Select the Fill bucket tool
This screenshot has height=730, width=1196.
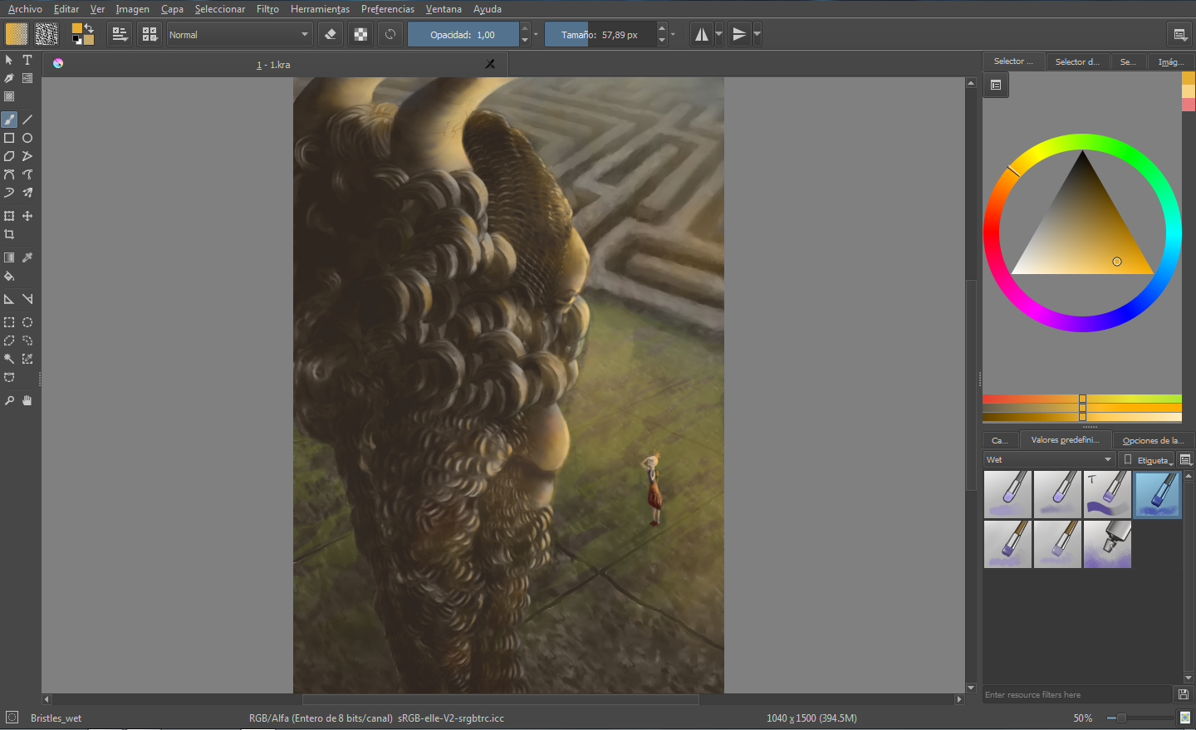point(9,276)
